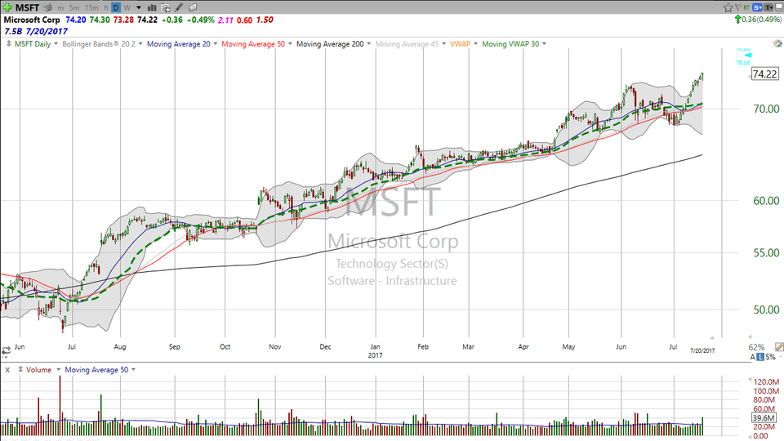This screenshot has width=784, height=441.
Task: Open the notes icon in the toolbar
Action: click(193, 7)
